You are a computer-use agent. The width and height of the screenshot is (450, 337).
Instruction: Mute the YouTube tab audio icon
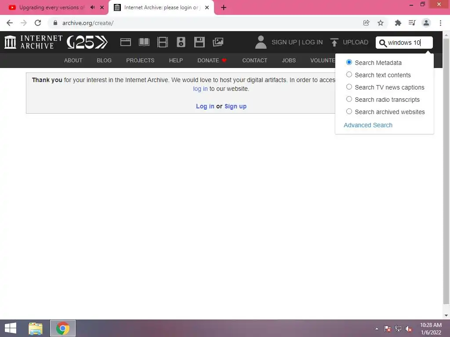click(92, 7)
